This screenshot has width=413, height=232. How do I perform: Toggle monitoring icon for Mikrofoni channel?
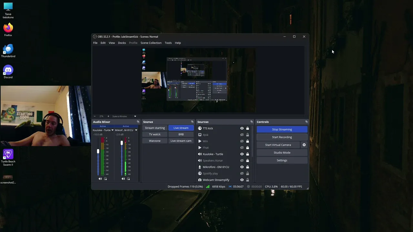point(128,179)
